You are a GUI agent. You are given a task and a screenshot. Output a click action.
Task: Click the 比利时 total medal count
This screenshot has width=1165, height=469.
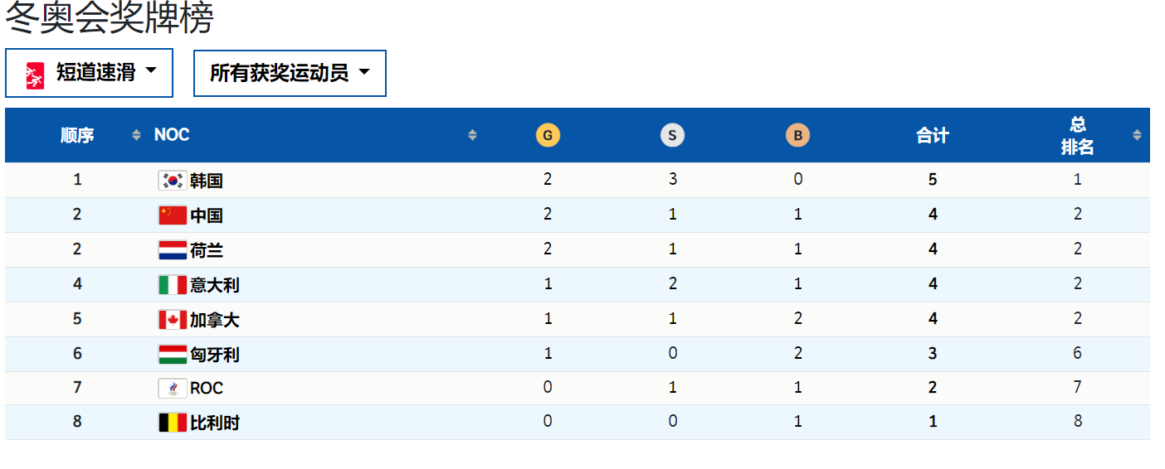tap(933, 422)
